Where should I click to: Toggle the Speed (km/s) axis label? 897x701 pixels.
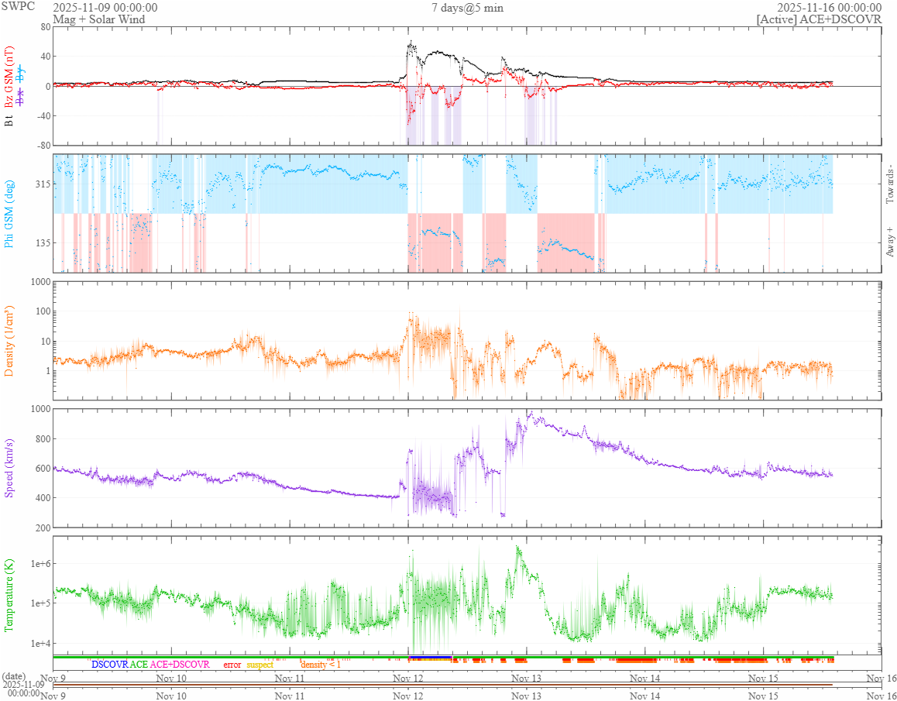click(x=9, y=468)
